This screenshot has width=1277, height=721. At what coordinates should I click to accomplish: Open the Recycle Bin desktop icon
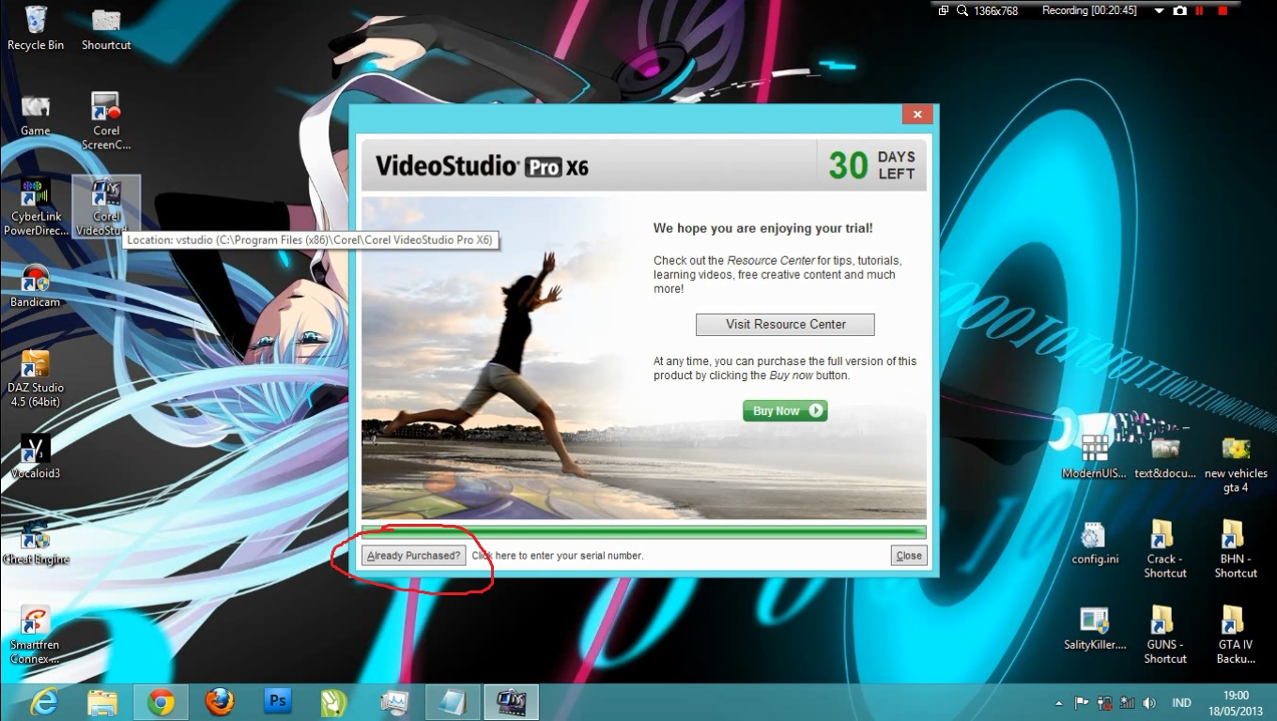click(x=36, y=28)
